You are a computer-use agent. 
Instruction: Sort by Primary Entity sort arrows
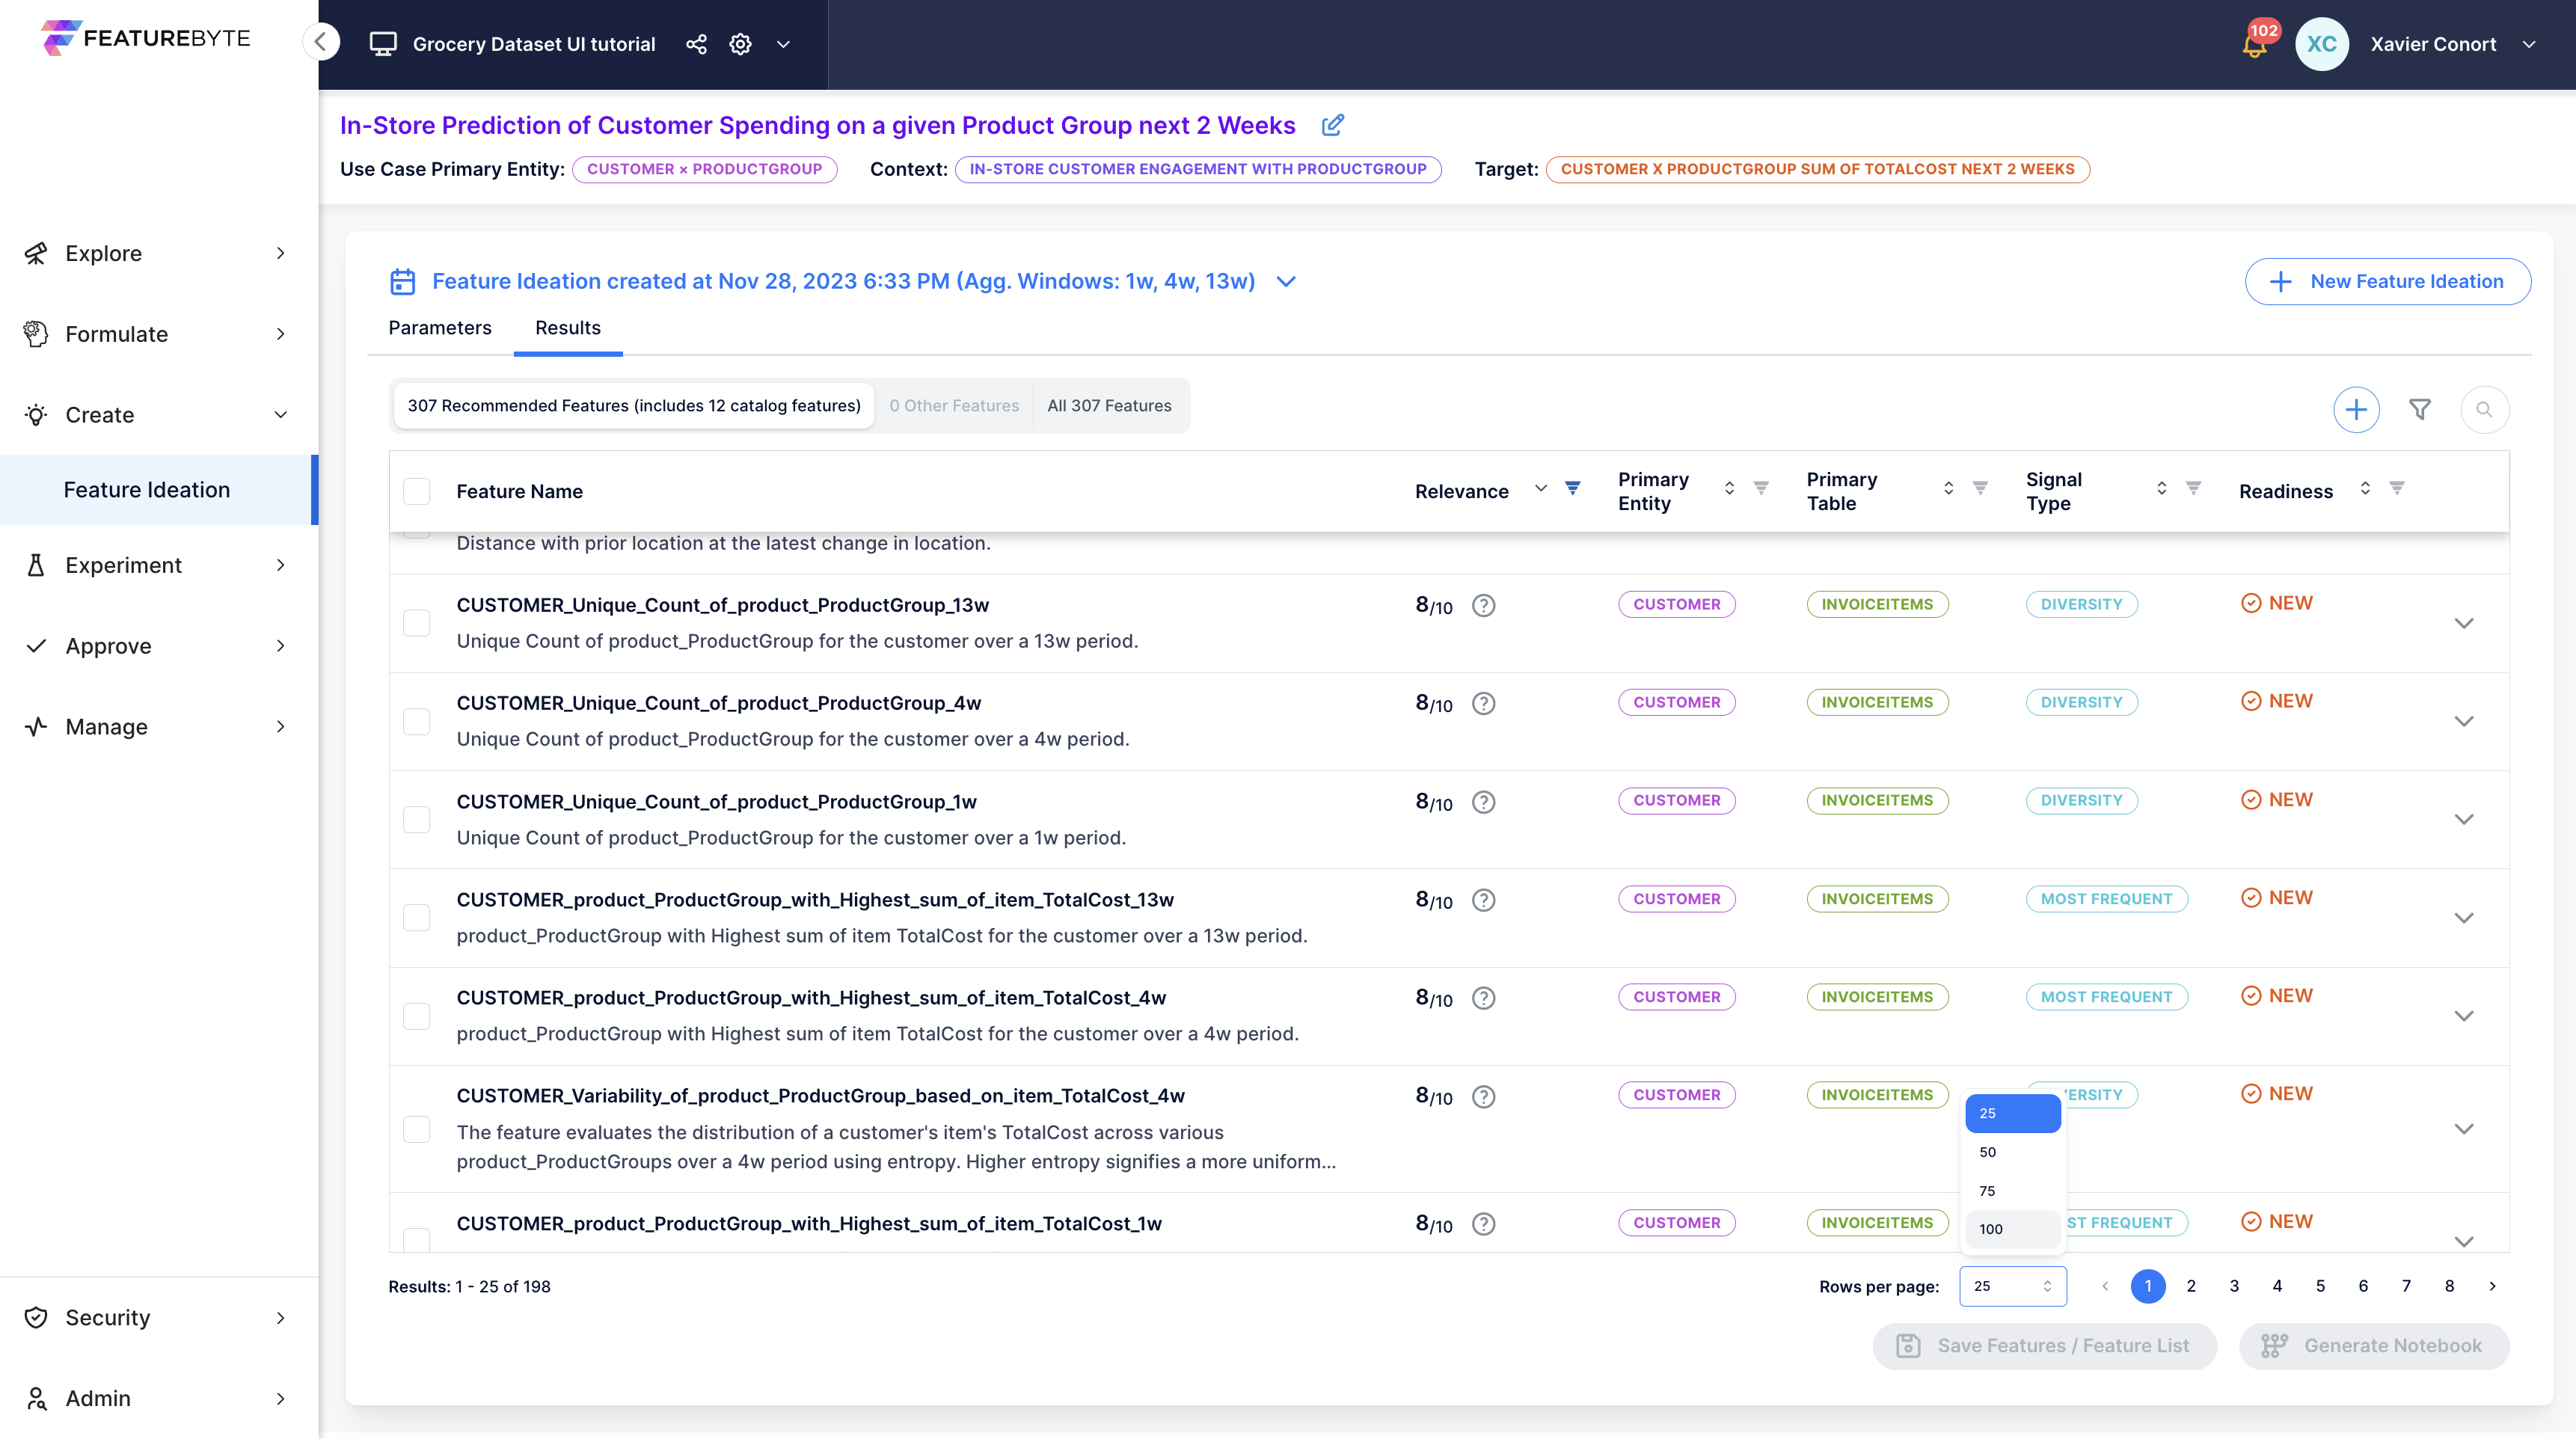tap(1729, 489)
